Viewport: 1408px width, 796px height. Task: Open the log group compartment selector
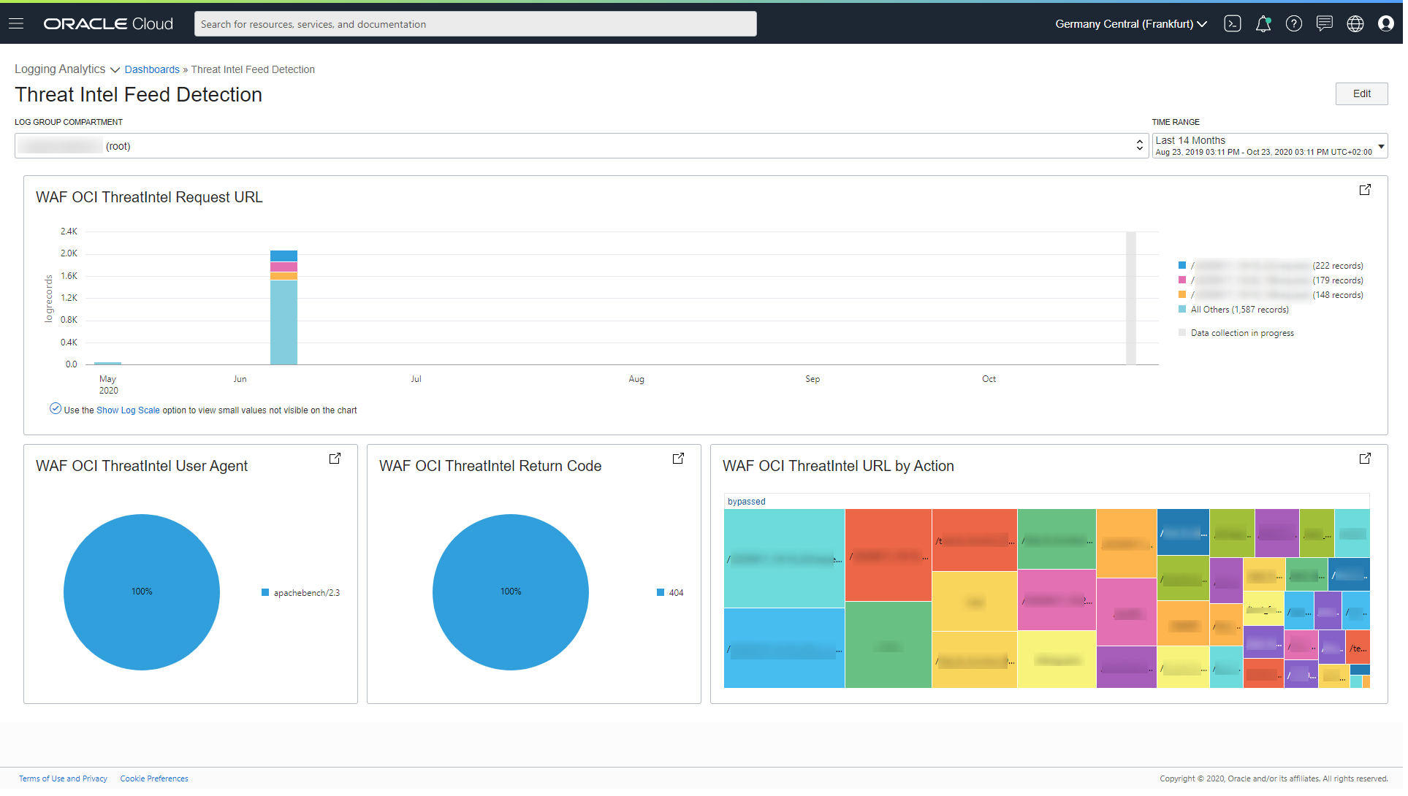point(582,146)
